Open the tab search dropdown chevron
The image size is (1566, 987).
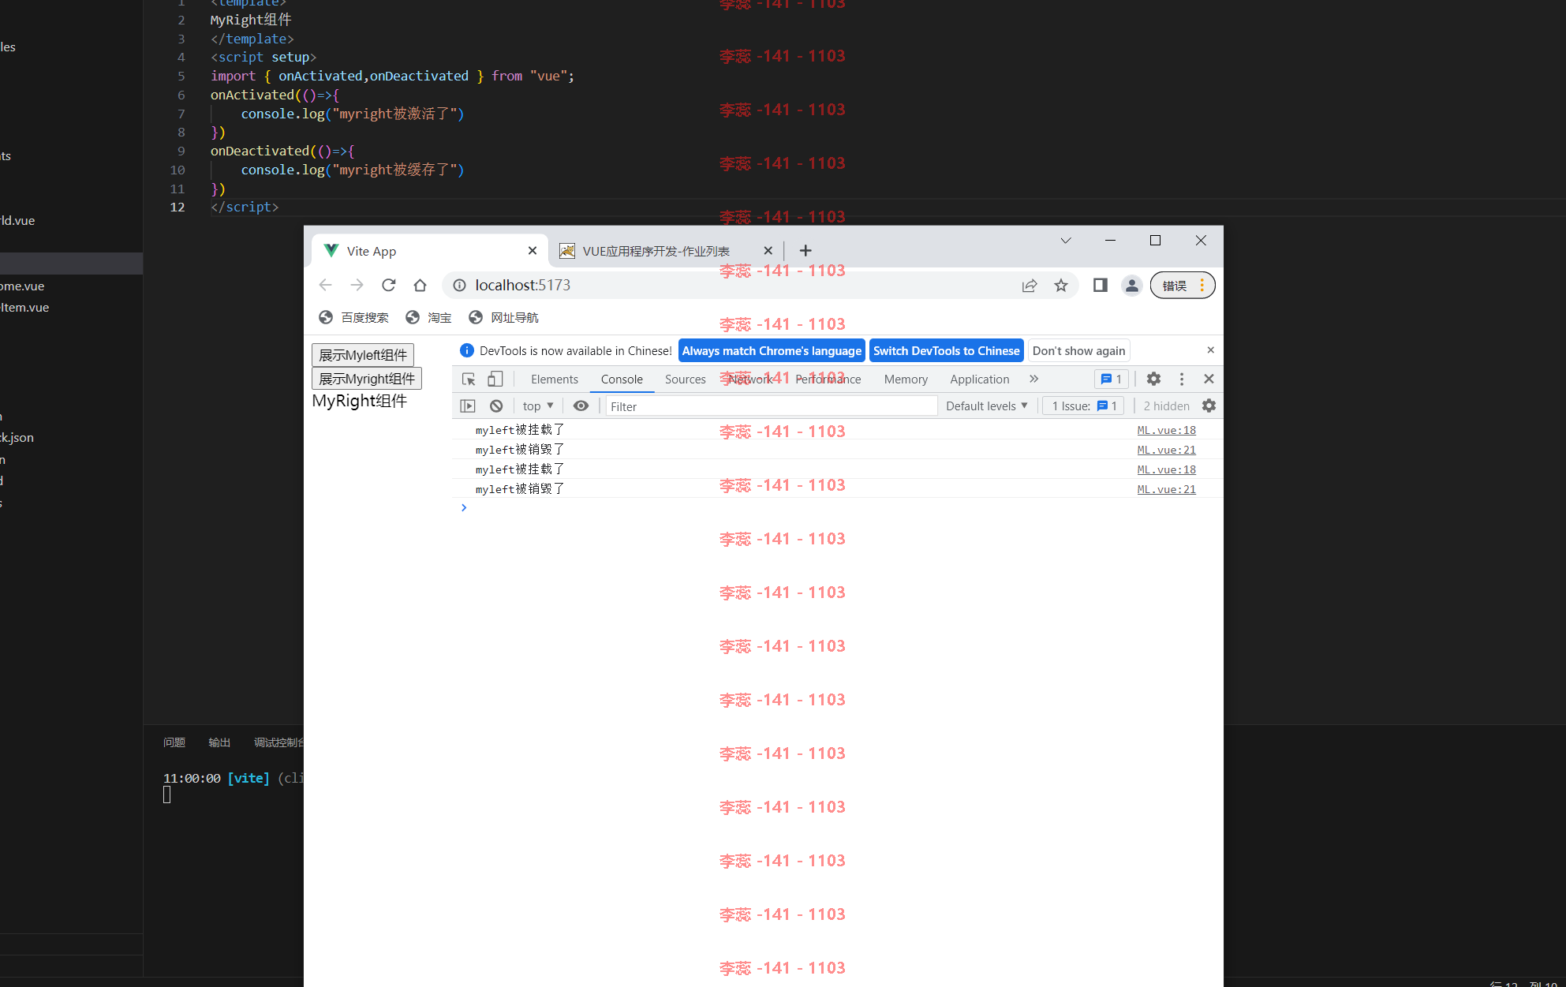click(x=1066, y=240)
